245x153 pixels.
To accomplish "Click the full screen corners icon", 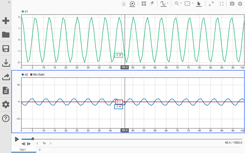I will click(x=222, y=4).
